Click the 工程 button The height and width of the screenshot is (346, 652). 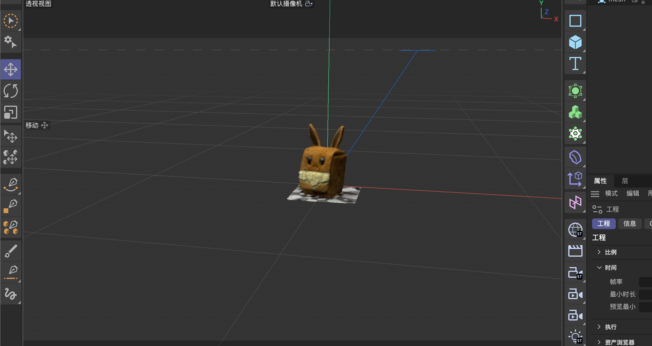pyautogui.click(x=603, y=223)
